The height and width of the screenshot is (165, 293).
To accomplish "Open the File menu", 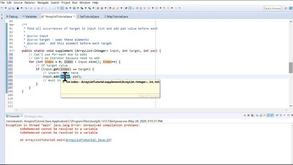I will tap(2, 3).
